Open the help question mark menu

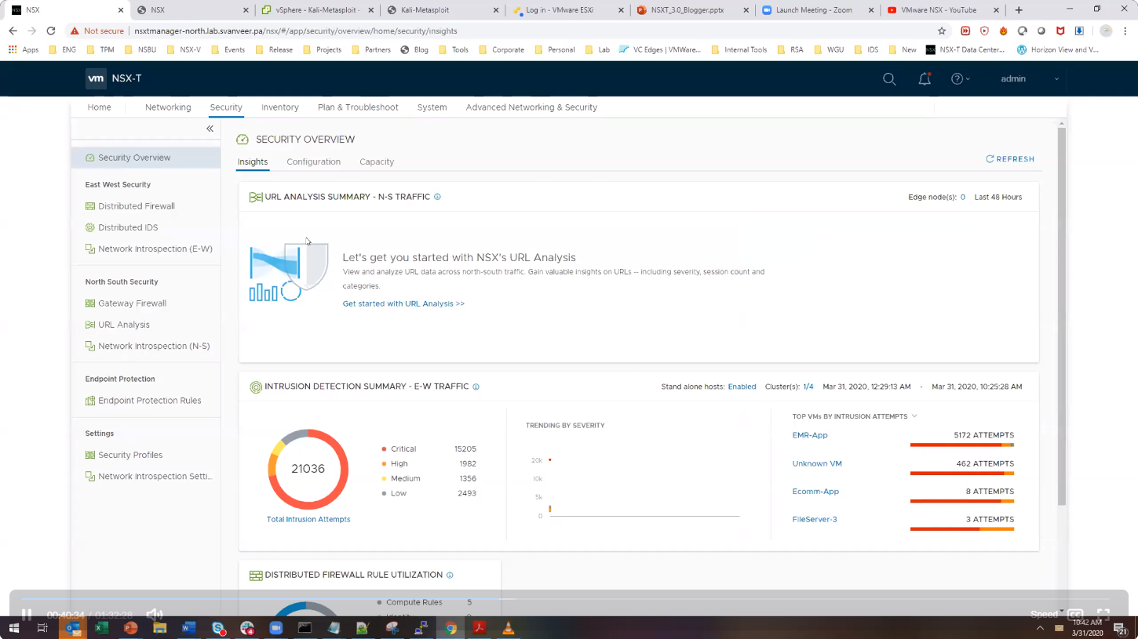(x=960, y=79)
